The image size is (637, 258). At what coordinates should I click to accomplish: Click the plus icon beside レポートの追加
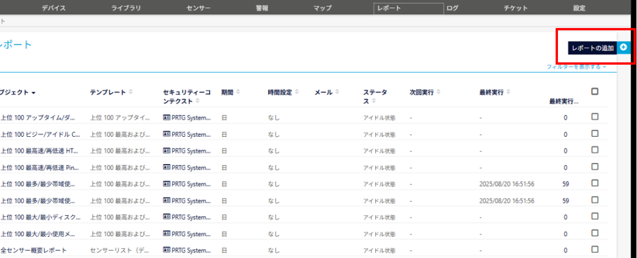[623, 47]
